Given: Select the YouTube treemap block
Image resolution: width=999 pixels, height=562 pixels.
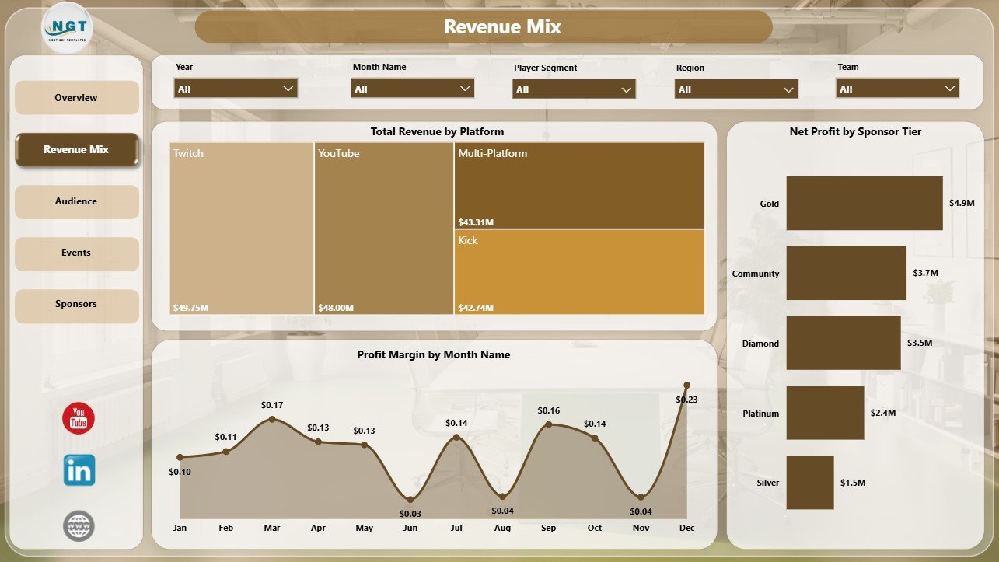Looking at the screenshot, I should [x=384, y=229].
